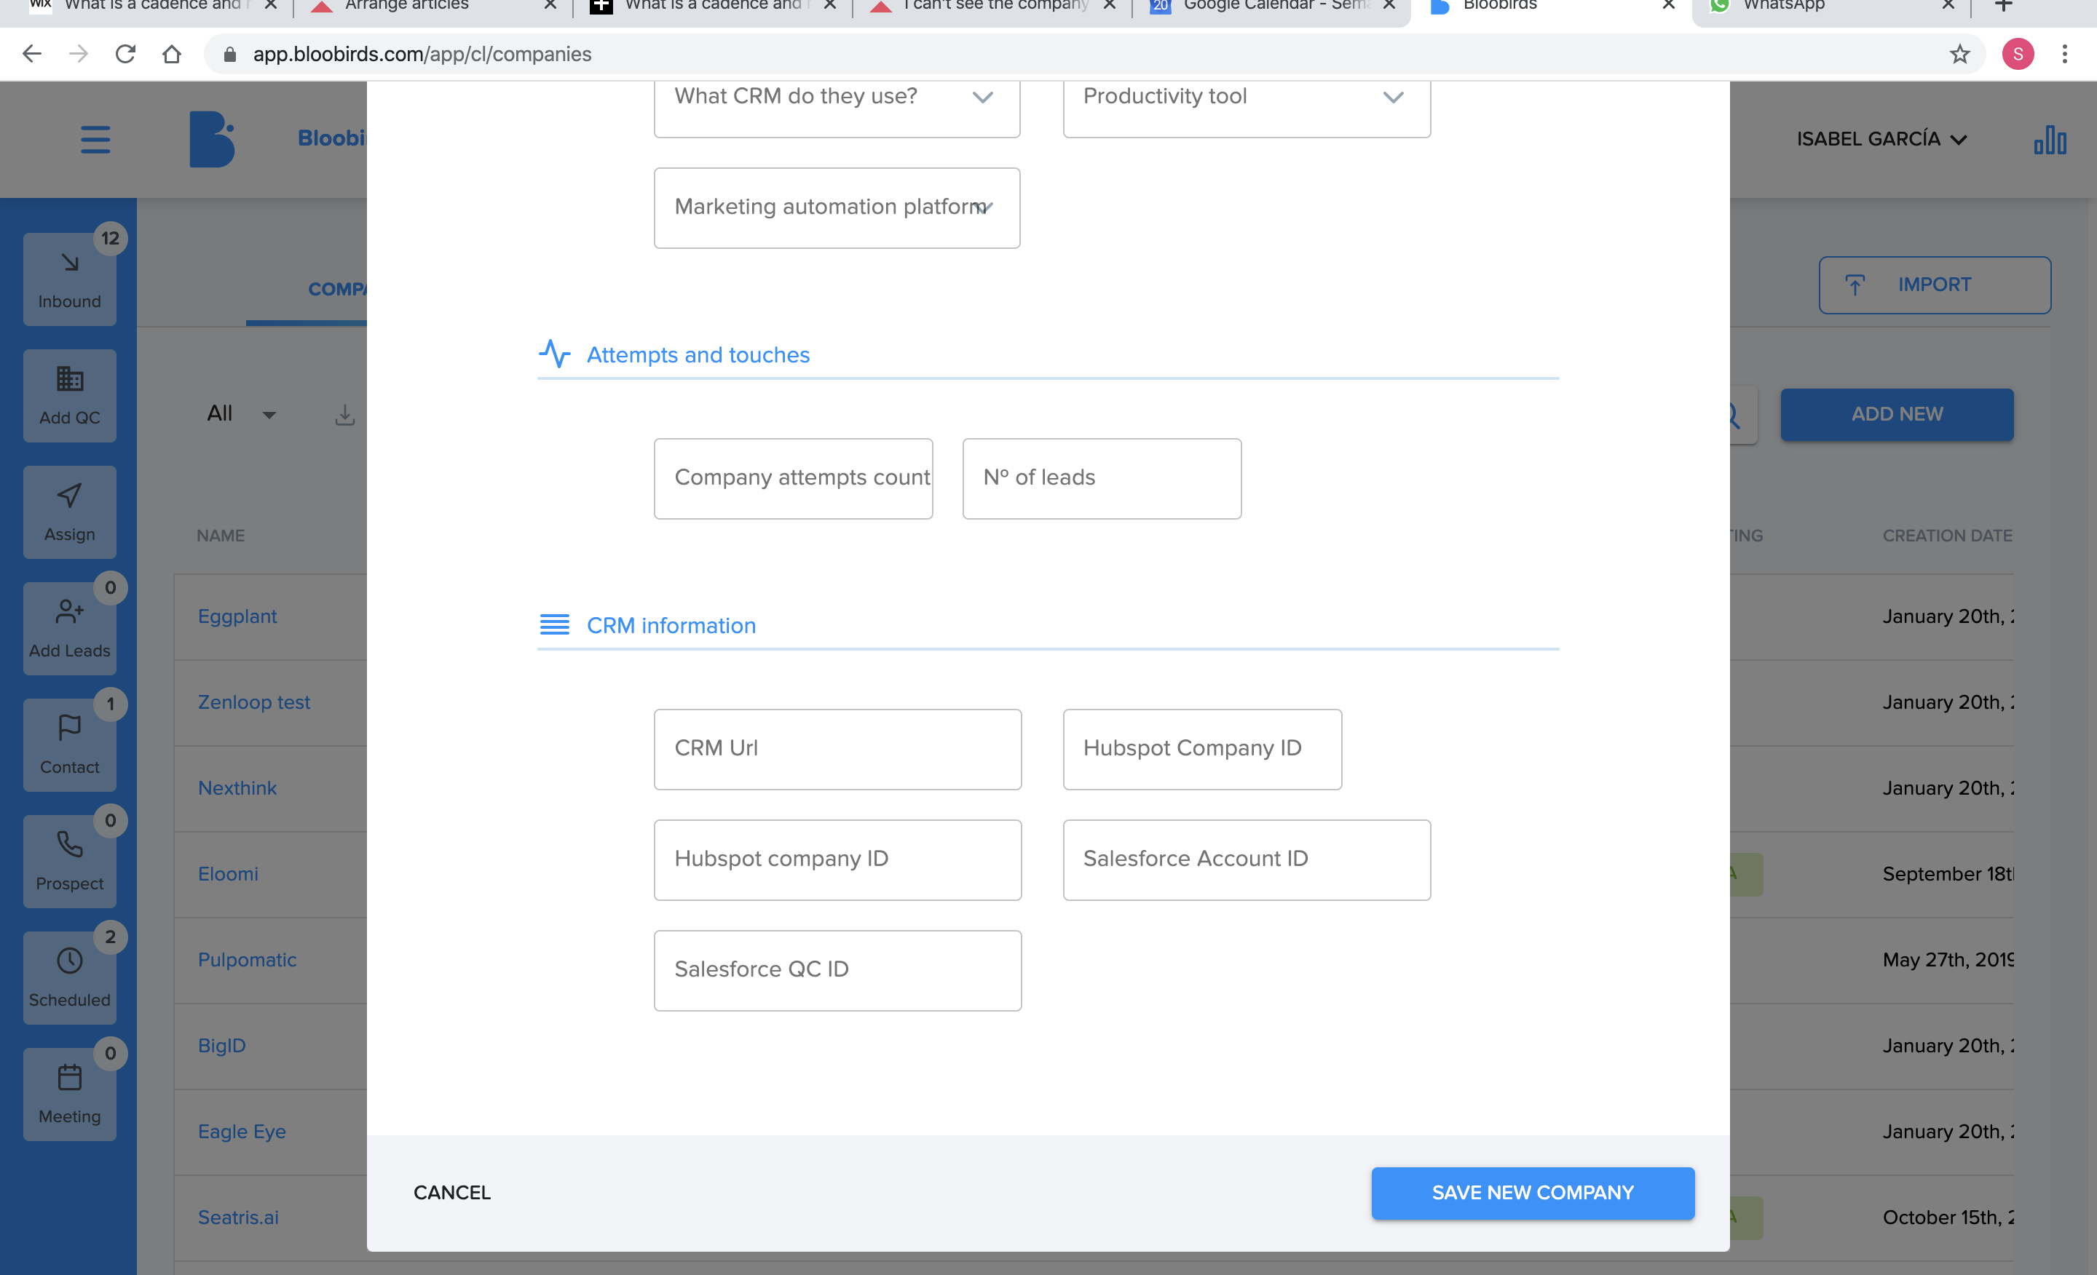Open the Seatris.ai company link
The image size is (2097, 1275).
(x=238, y=1218)
